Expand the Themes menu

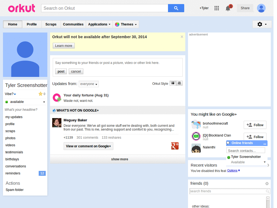coord(126,24)
